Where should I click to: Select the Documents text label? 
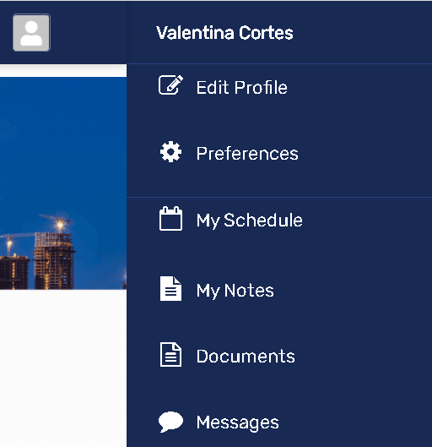coord(246,357)
